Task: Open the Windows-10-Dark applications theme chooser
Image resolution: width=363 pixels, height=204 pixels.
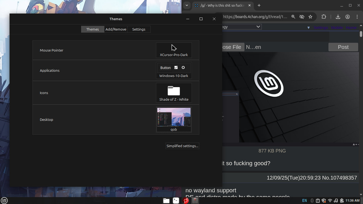Action: (174, 70)
